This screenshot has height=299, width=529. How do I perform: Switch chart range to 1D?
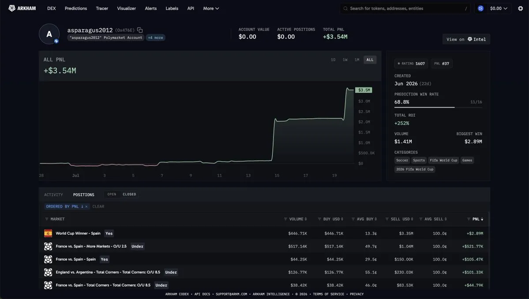333,60
